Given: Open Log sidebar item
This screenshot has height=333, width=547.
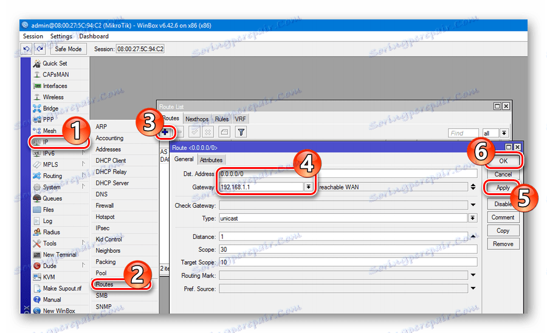Looking at the screenshot, I should pos(60,221).
